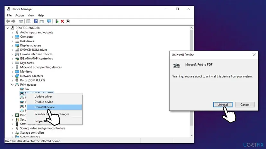Viewport: 266px width, 149px height.
Task: Click the printer icon beside Fax
Action: click(x=22, y=89)
